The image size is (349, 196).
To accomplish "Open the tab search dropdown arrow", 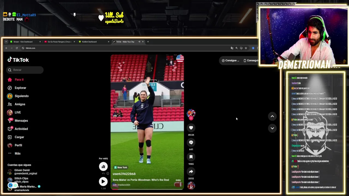I will click(6, 42).
